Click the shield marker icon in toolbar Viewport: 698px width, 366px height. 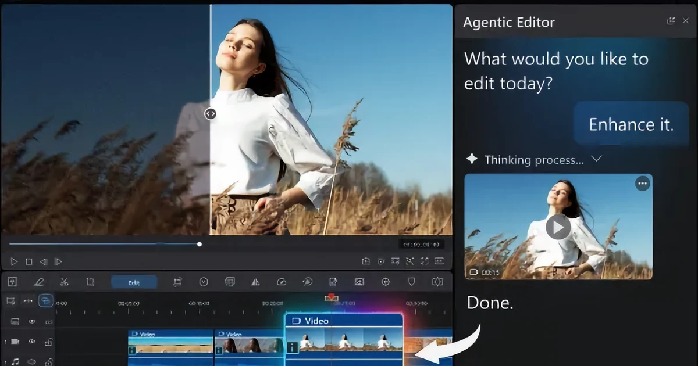tap(411, 282)
